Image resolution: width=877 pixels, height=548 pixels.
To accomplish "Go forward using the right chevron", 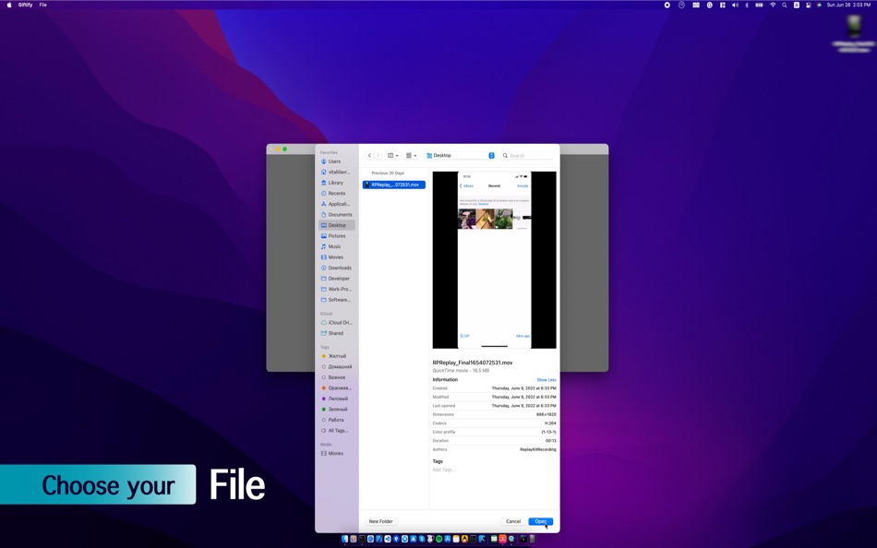I will click(378, 156).
